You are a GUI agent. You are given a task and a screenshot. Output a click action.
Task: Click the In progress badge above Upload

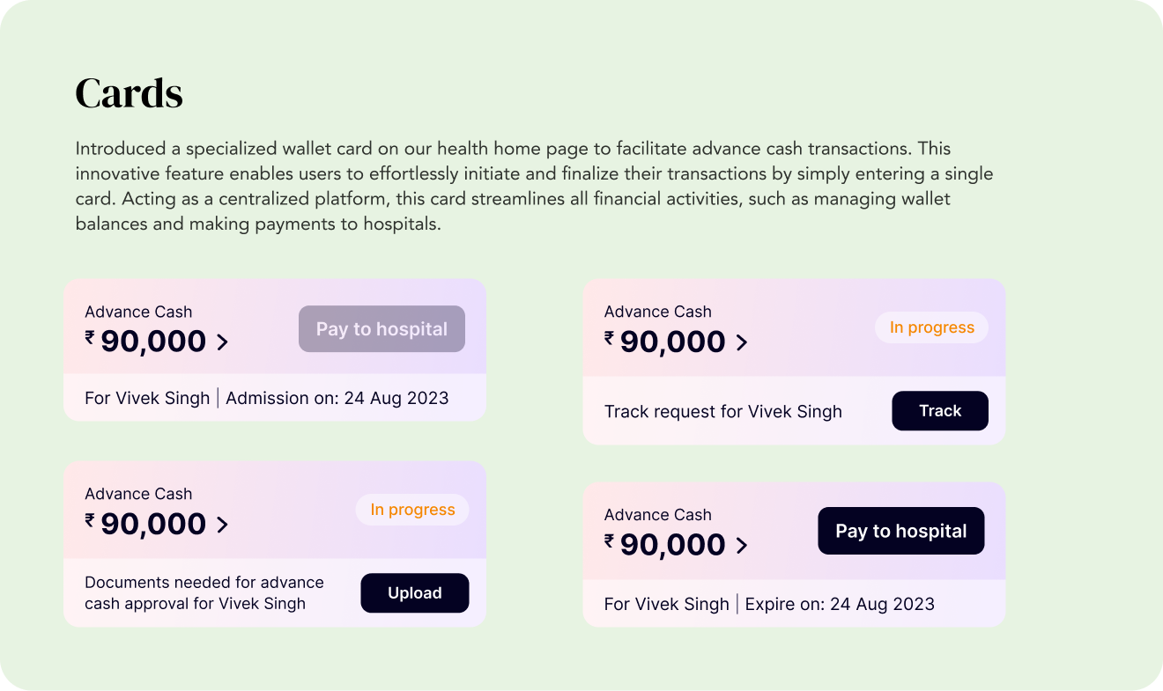pyautogui.click(x=412, y=510)
